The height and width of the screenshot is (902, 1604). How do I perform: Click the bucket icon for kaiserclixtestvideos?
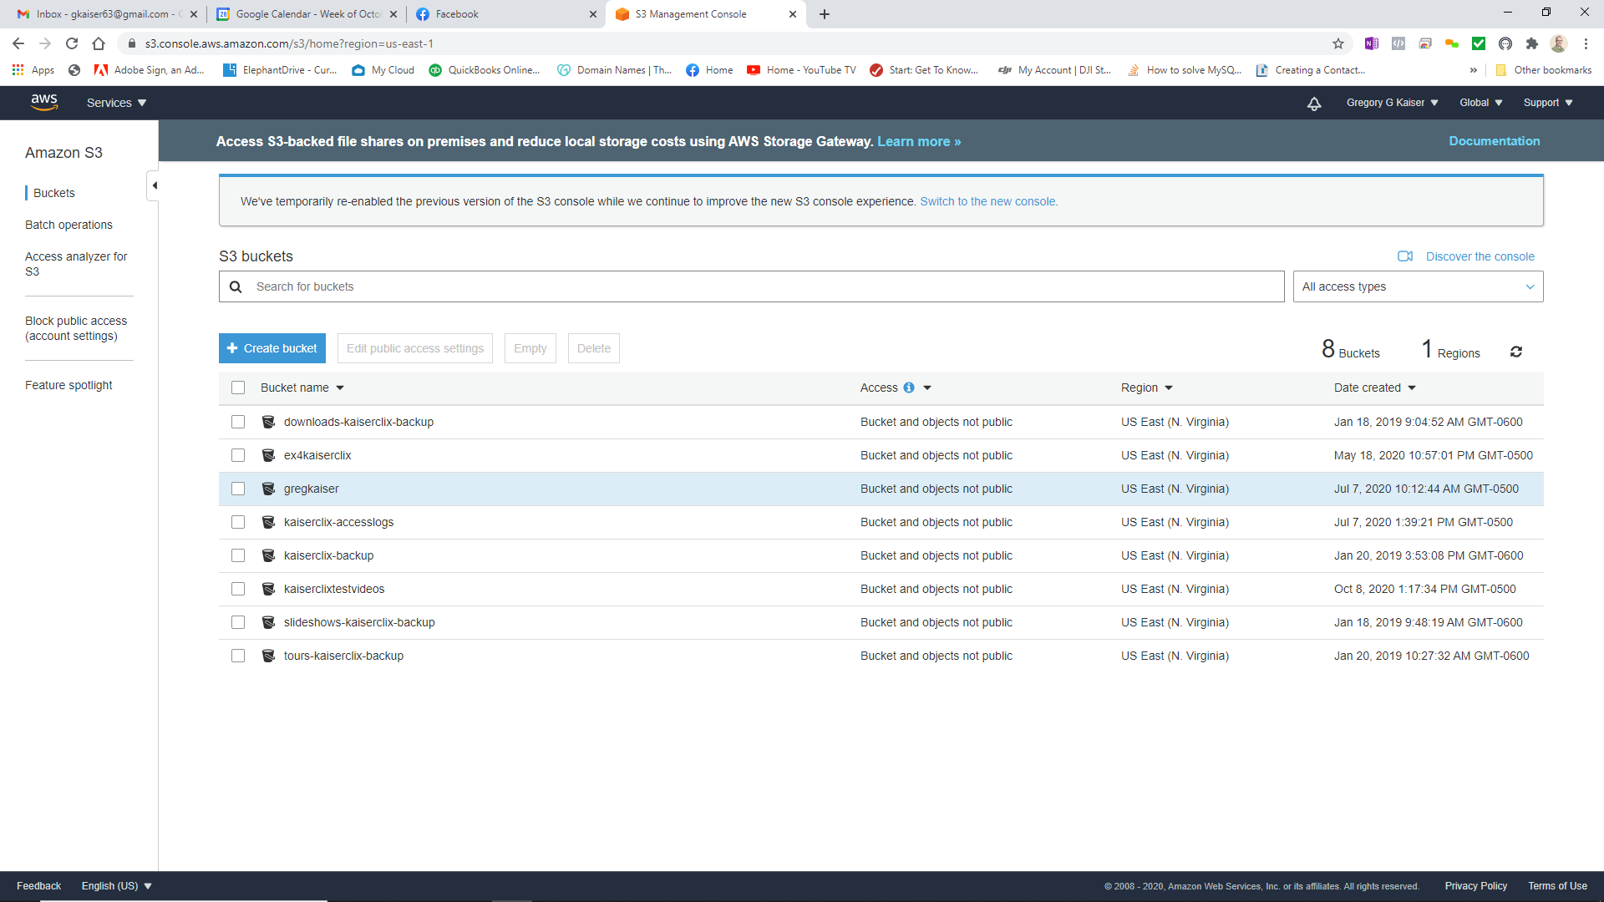(268, 589)
